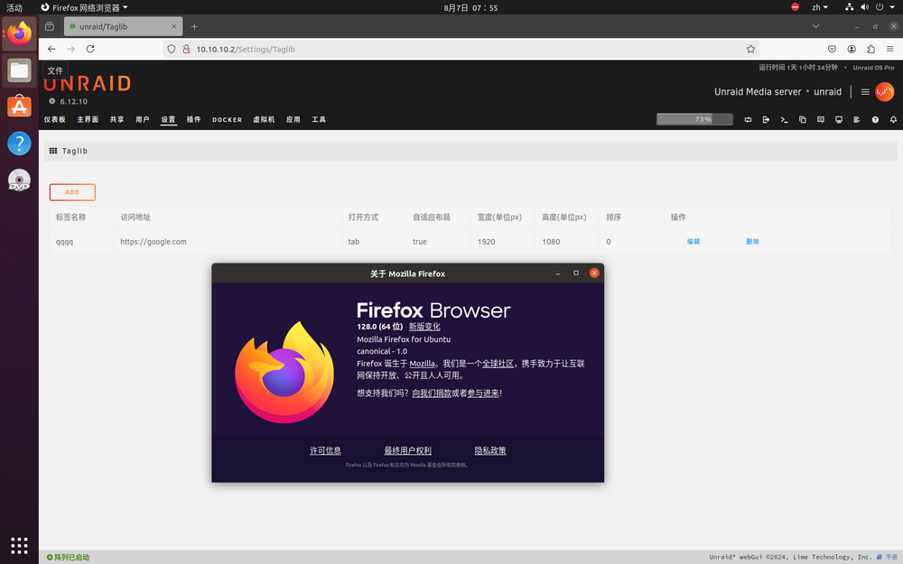Click the Unraid help question mark icon
The width and height of the screenshot is (903, 564).
pyautogui.click(x=875, y=120)
